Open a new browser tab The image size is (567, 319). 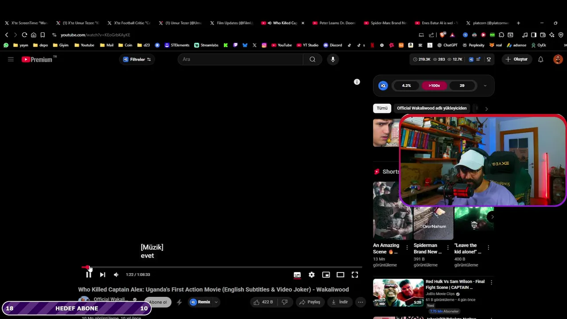coord(518,23)
